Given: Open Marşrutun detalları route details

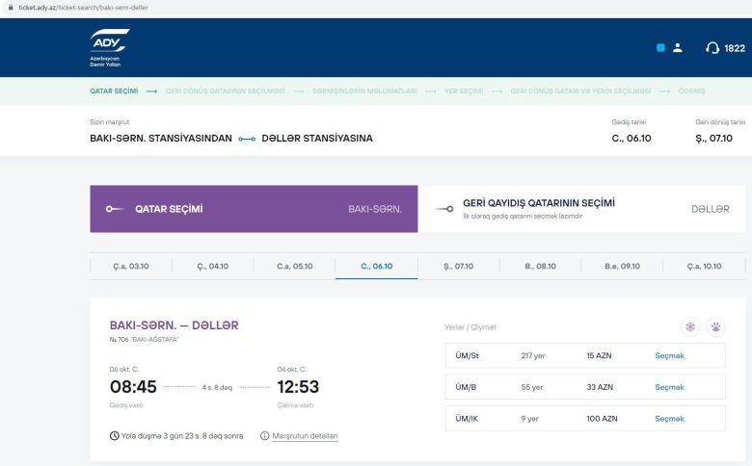Looking at the screenshot, I should coord(305,436).
